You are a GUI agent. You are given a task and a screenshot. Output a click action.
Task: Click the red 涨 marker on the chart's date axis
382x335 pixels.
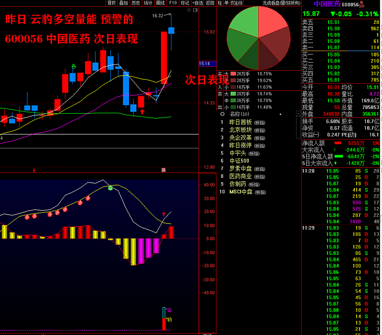coord(163,170)
